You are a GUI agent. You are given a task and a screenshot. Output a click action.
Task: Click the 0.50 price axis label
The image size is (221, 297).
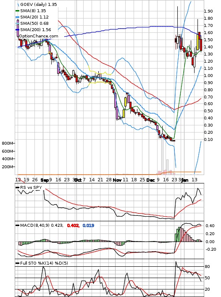[x=208, y=111]
